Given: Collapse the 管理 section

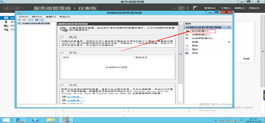Looking at the screenshot, I should [x=62, y=85].
